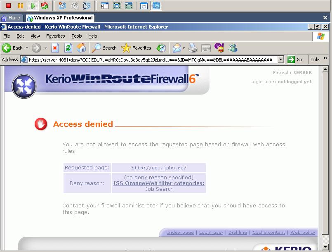Expand the Links toolbar chevron
Screen dimensions: 332x252
pos(325,58)
